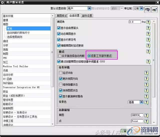The width and height of the screenshot is (160, 137).
Task: Click the help icon for 点 name prefix
Action: click(146, 121)
